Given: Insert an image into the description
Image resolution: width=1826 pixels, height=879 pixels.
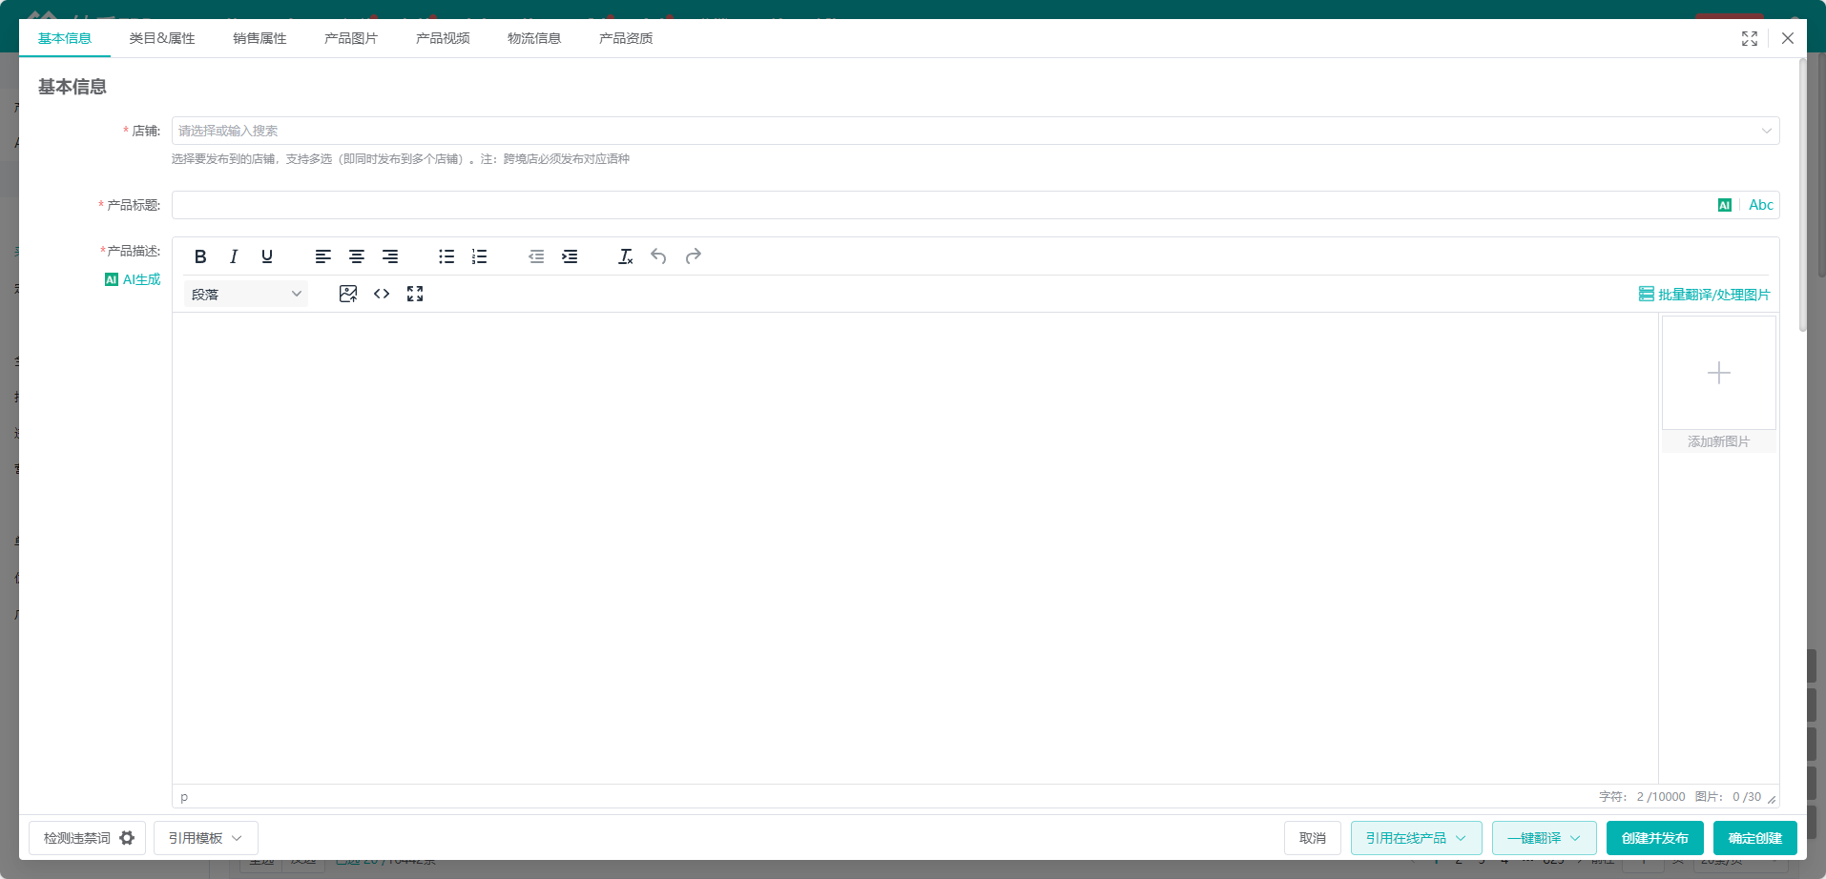Looking at the screenshot, I should point(348,294).
